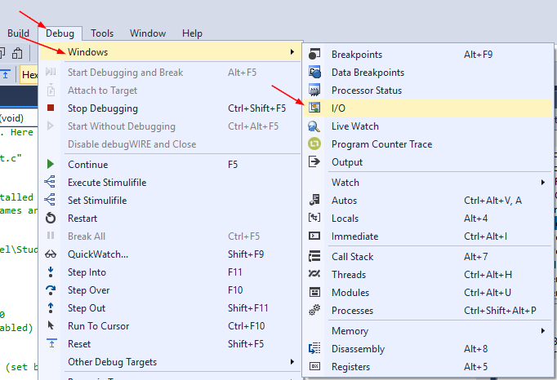Expand the Other Debug Targets submenu arrow
Image resolution: width=557 pixels, height=380 pixels.
292,361
